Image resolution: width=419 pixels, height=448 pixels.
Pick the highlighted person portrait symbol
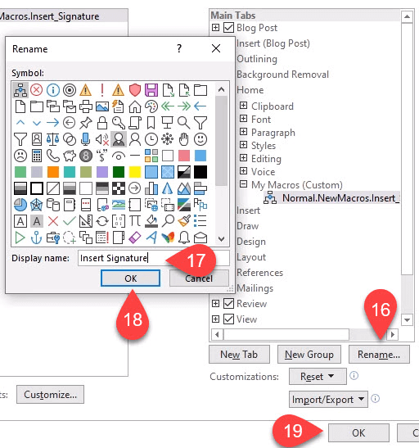pyautogui.click(x=119, y=139)
